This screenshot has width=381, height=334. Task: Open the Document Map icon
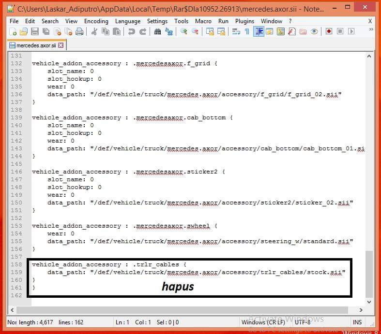coord(281,31)
